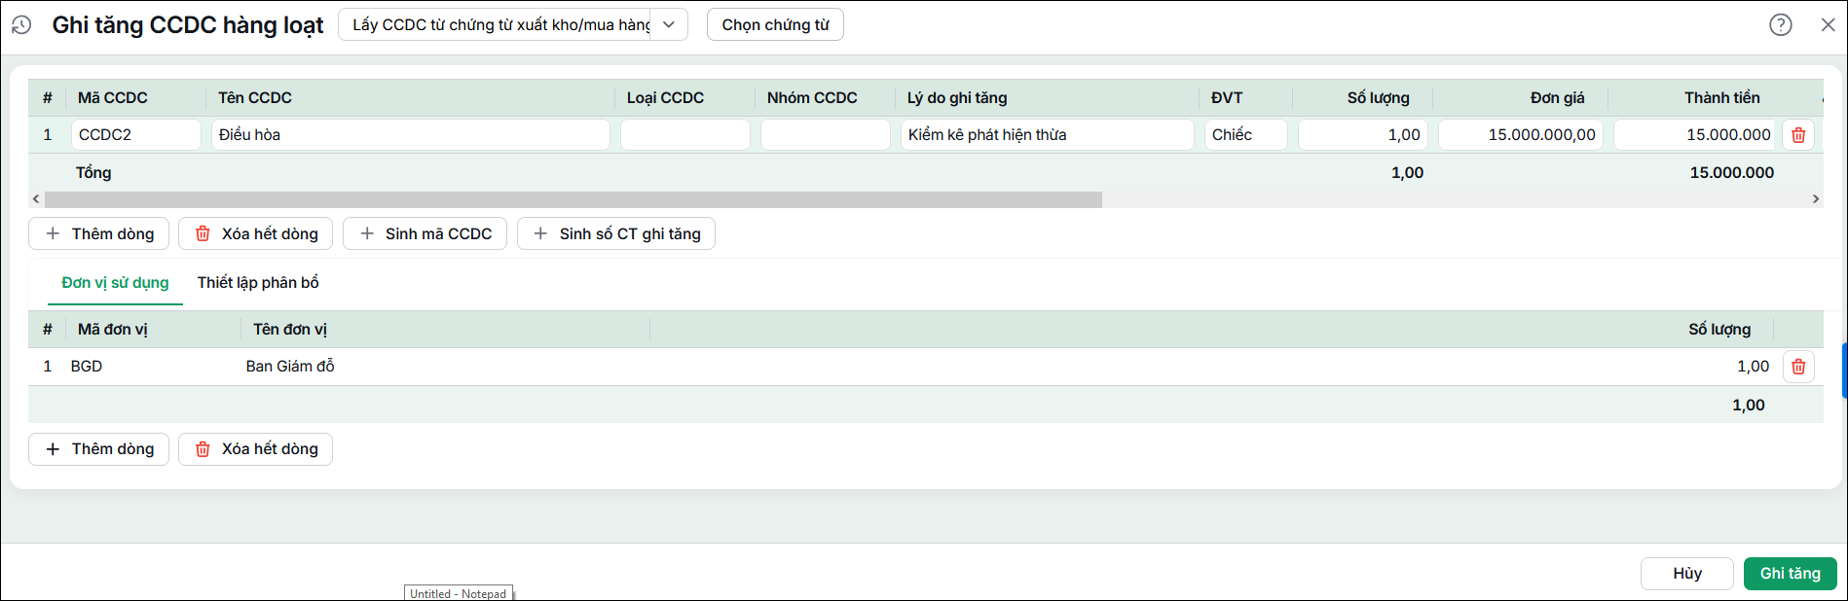This screenshot has width=1848, height=601.
Task: Delete the BGD unit row with the trash icon
Action: [x=1798, y=367]
